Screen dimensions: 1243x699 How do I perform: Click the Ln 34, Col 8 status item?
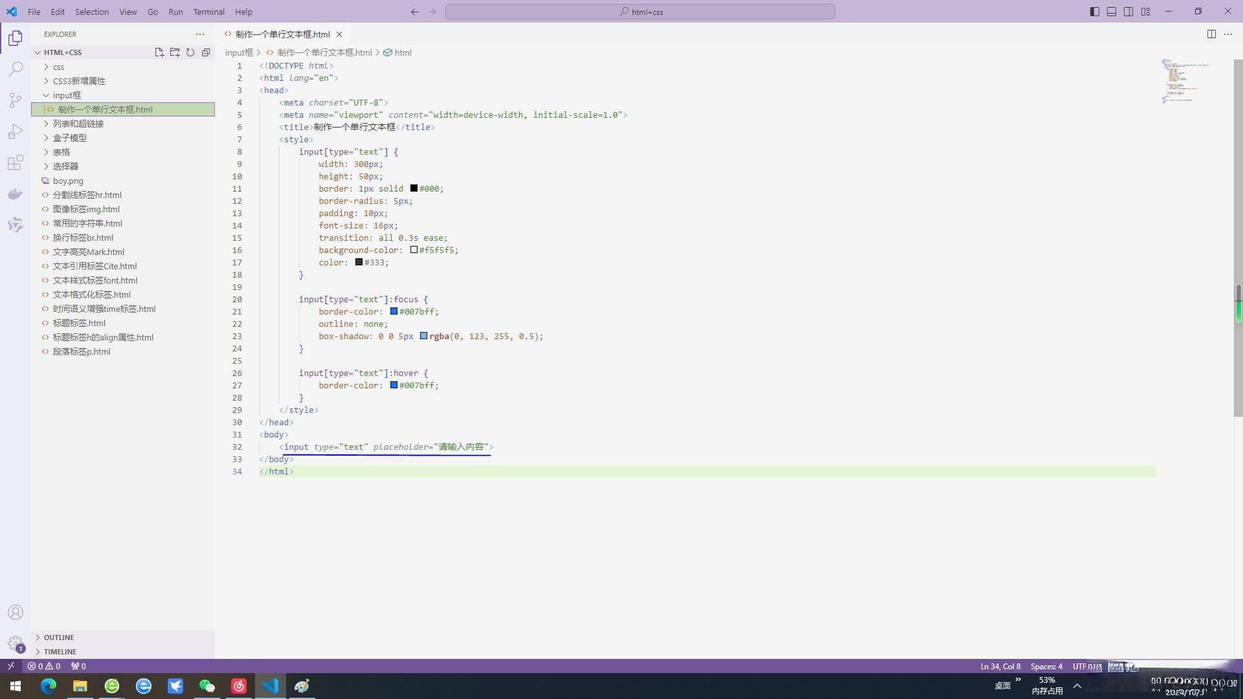click(1000, 666)
